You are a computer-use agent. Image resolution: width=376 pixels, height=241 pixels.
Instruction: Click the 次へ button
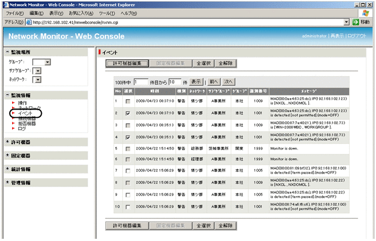[x=229, y=81]
